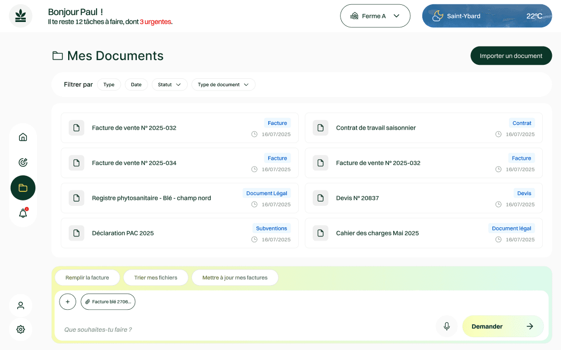Click the paperclip icon on Facture blé attachment
The width and height of the screenshot is (561, 350).
pos(87,302)
